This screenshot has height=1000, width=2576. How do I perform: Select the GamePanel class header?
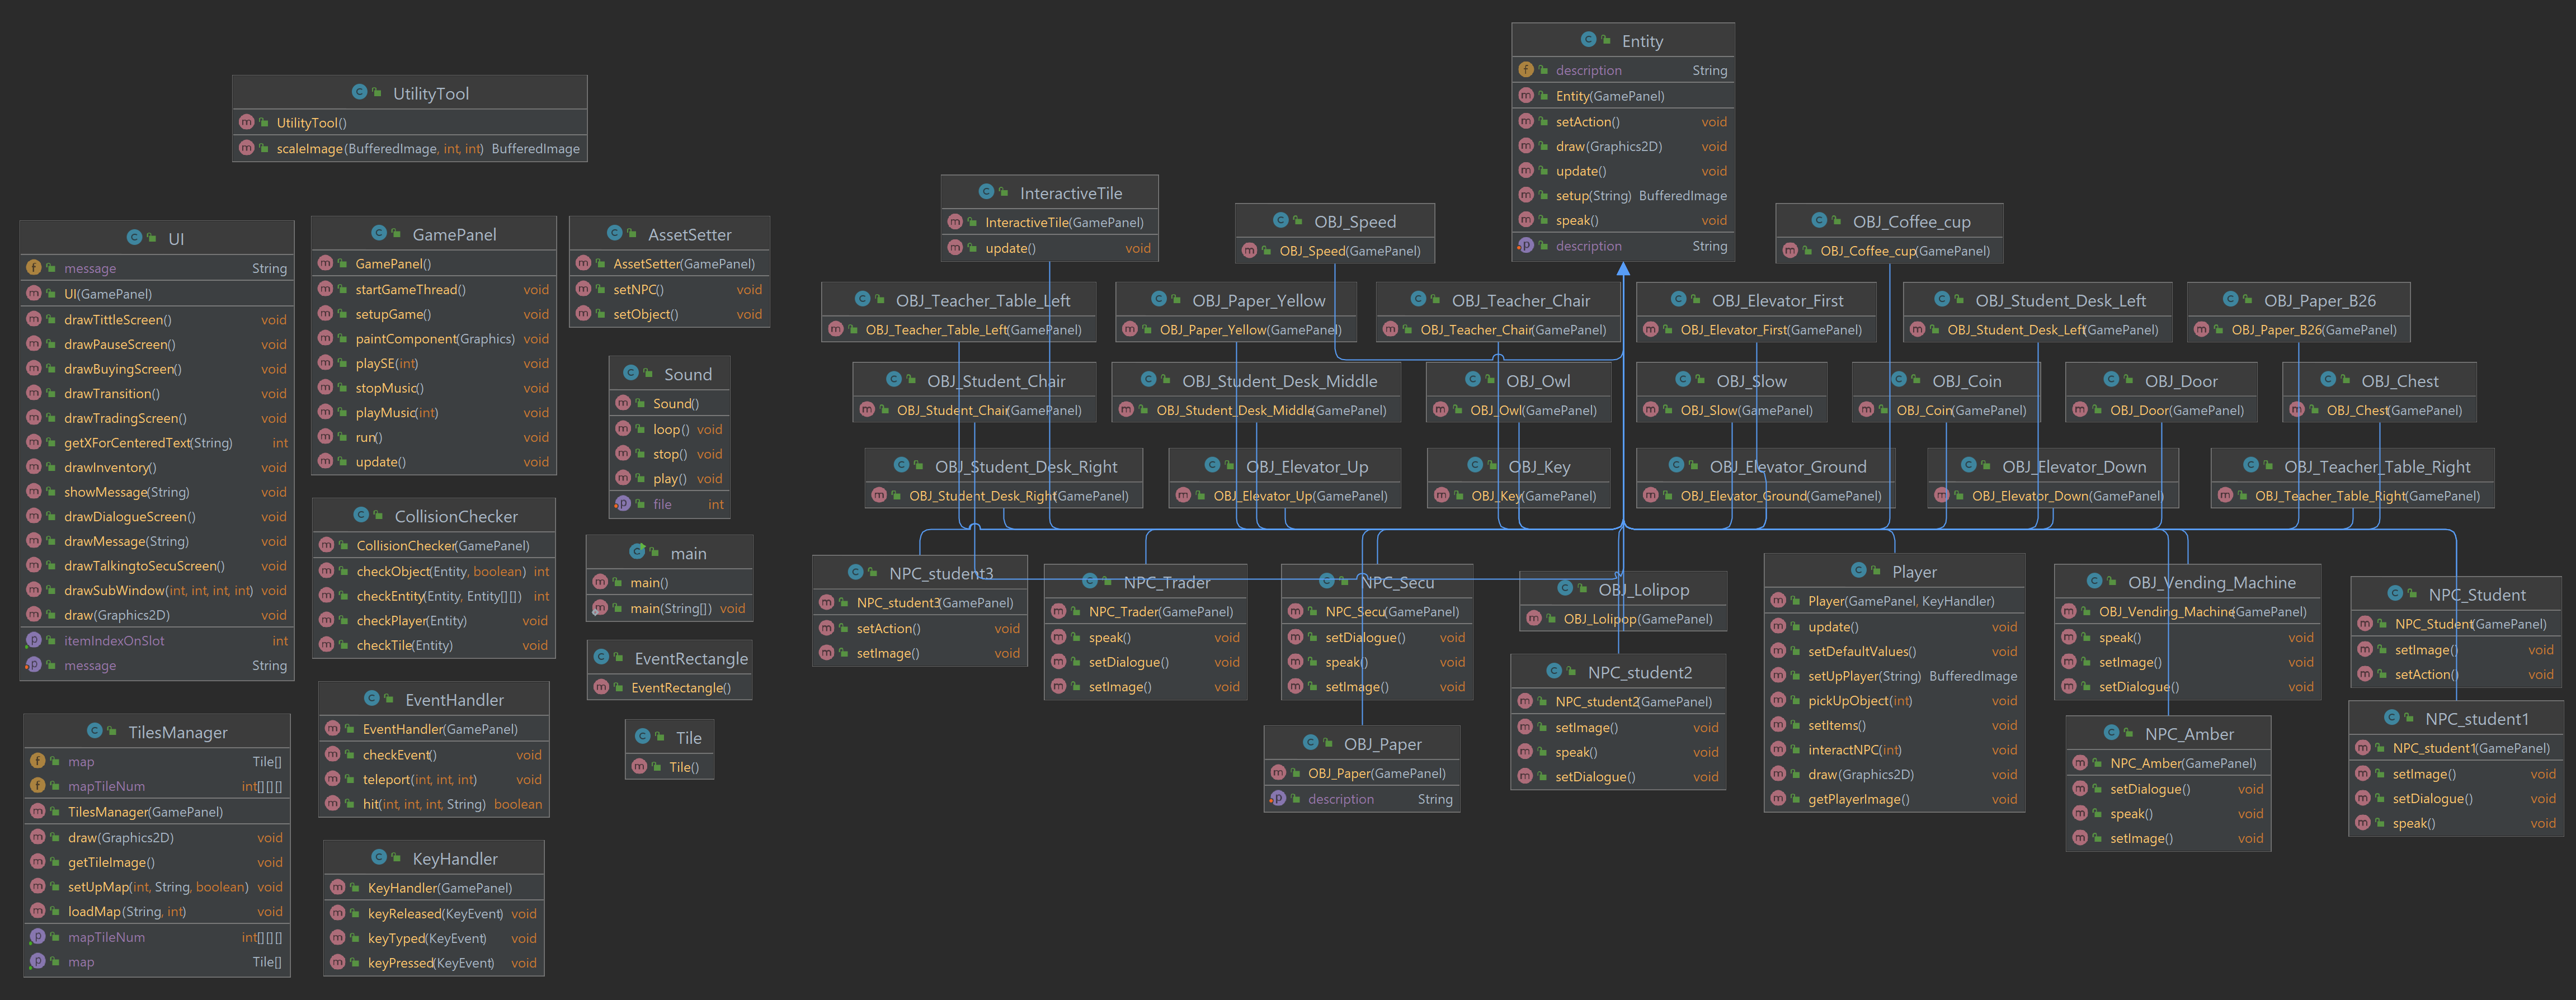[x=434, y=234]
